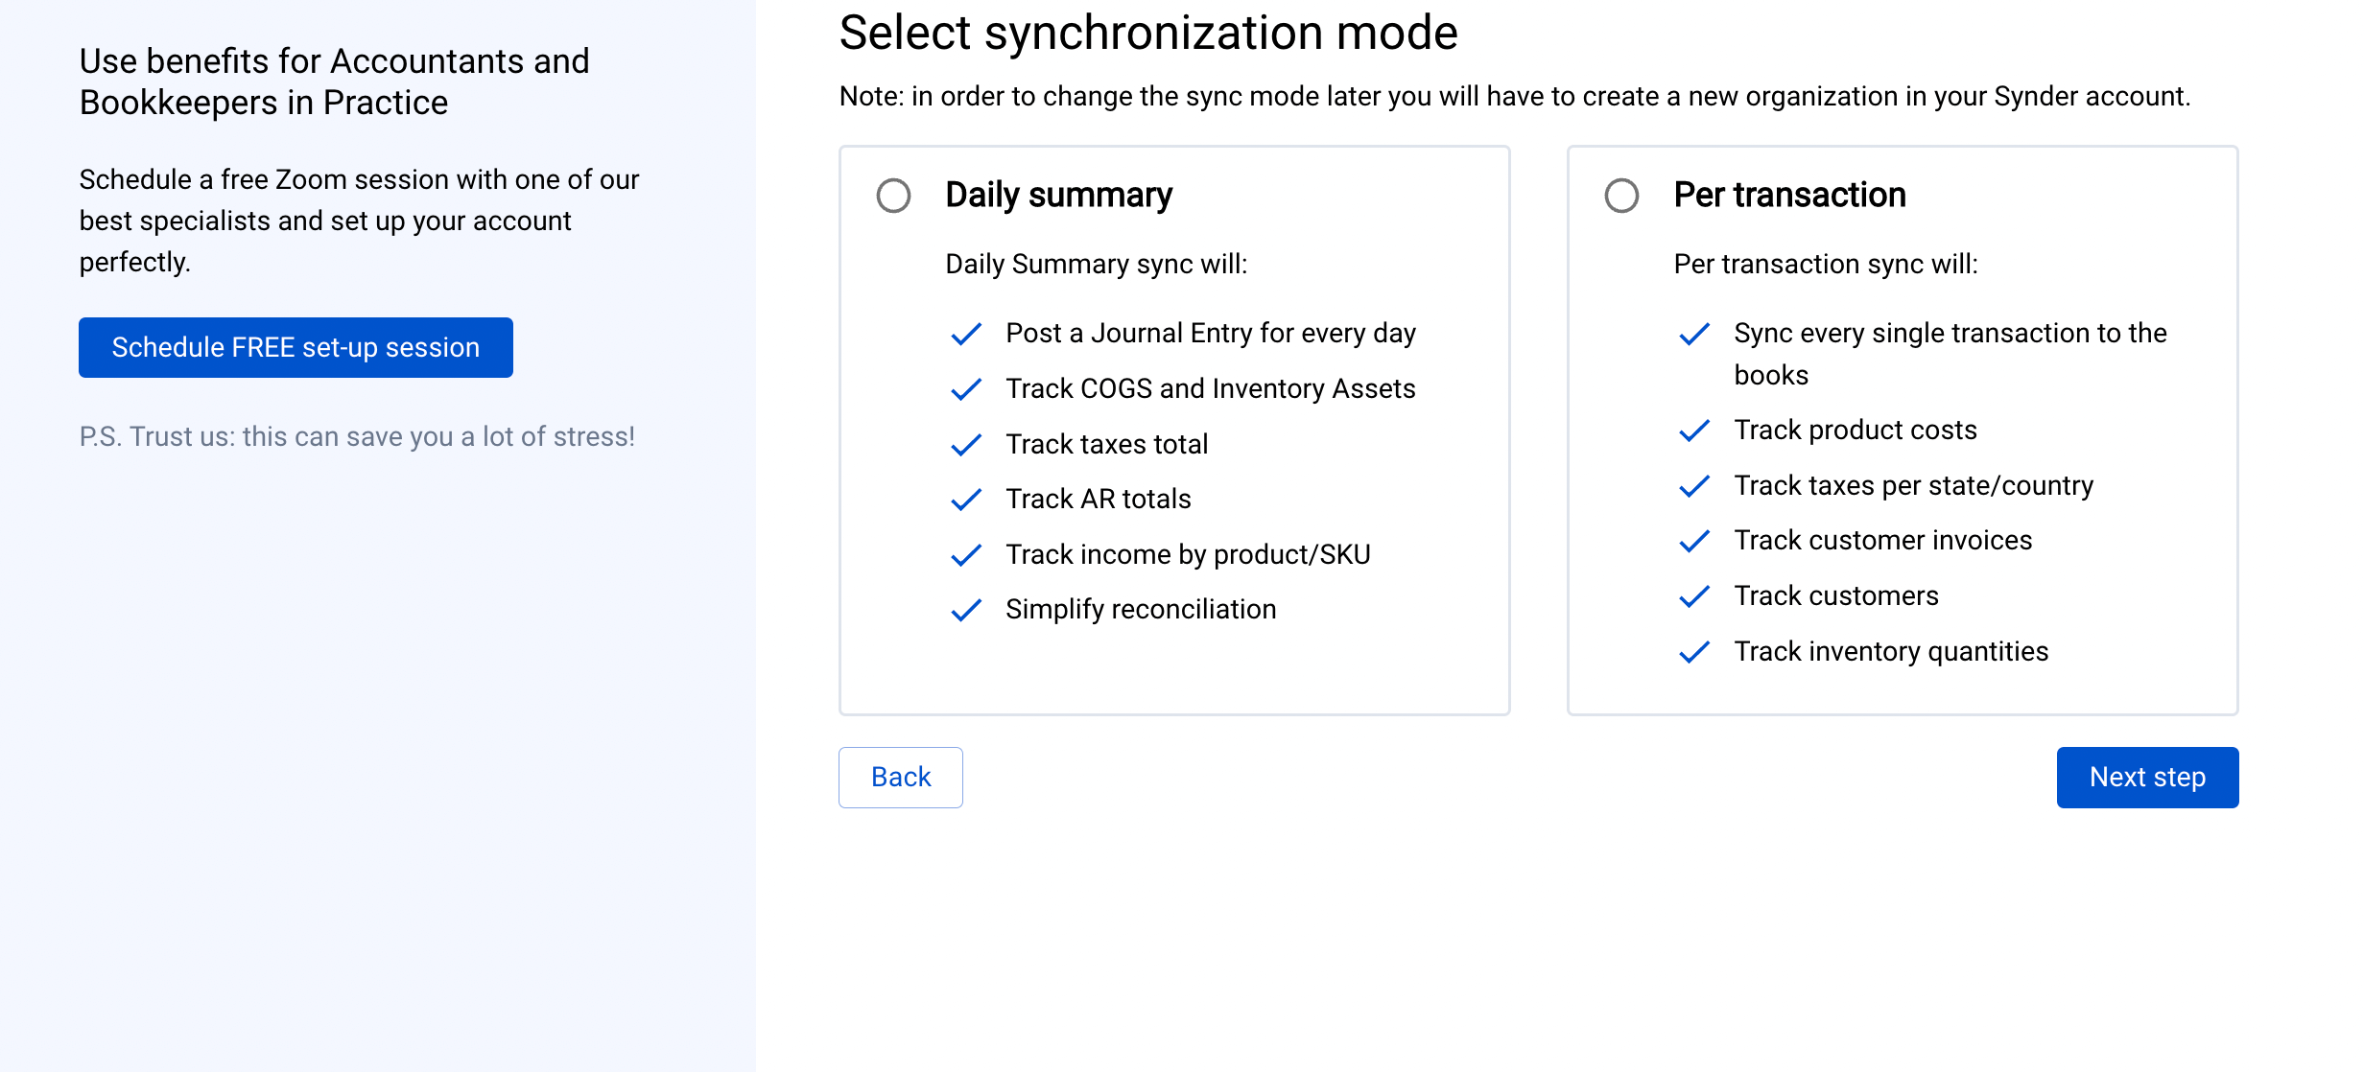
Task: Click the checkmark beside Track COGS and Inventory Assets
Action: point(966,389)
